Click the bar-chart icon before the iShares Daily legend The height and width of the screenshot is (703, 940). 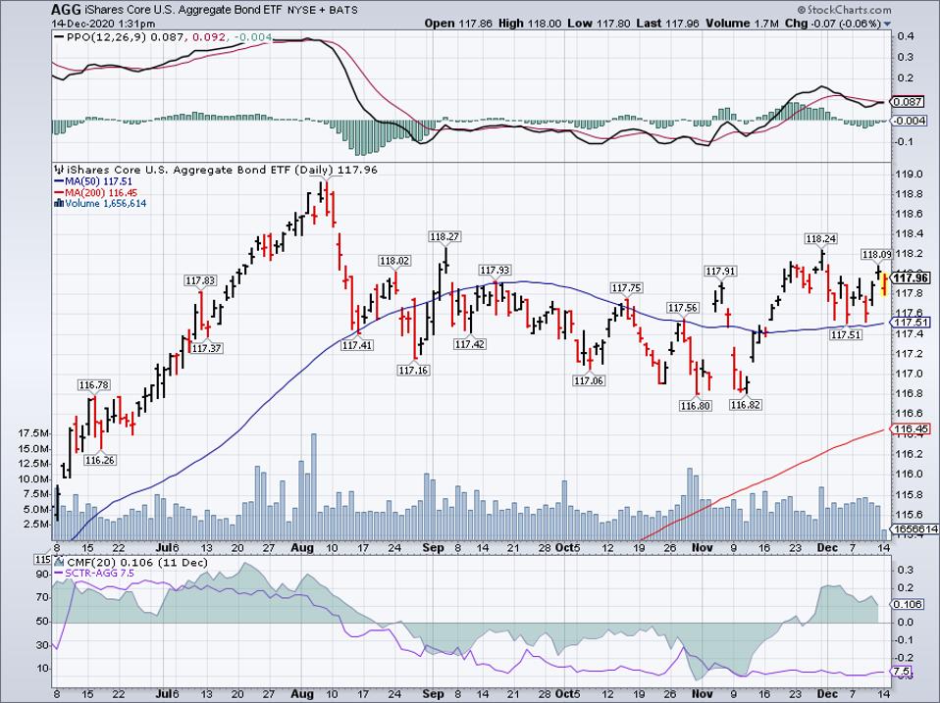[x=59, y=170]
